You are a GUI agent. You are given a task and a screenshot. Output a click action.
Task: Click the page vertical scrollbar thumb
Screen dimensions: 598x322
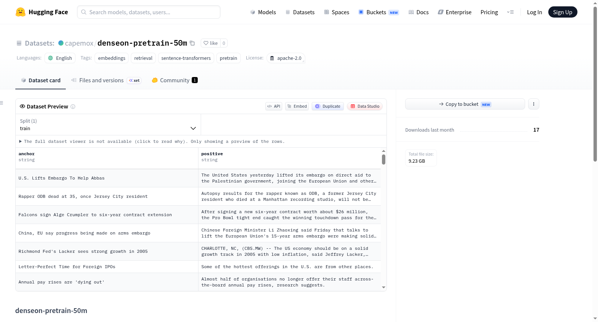tap(595, 84)
